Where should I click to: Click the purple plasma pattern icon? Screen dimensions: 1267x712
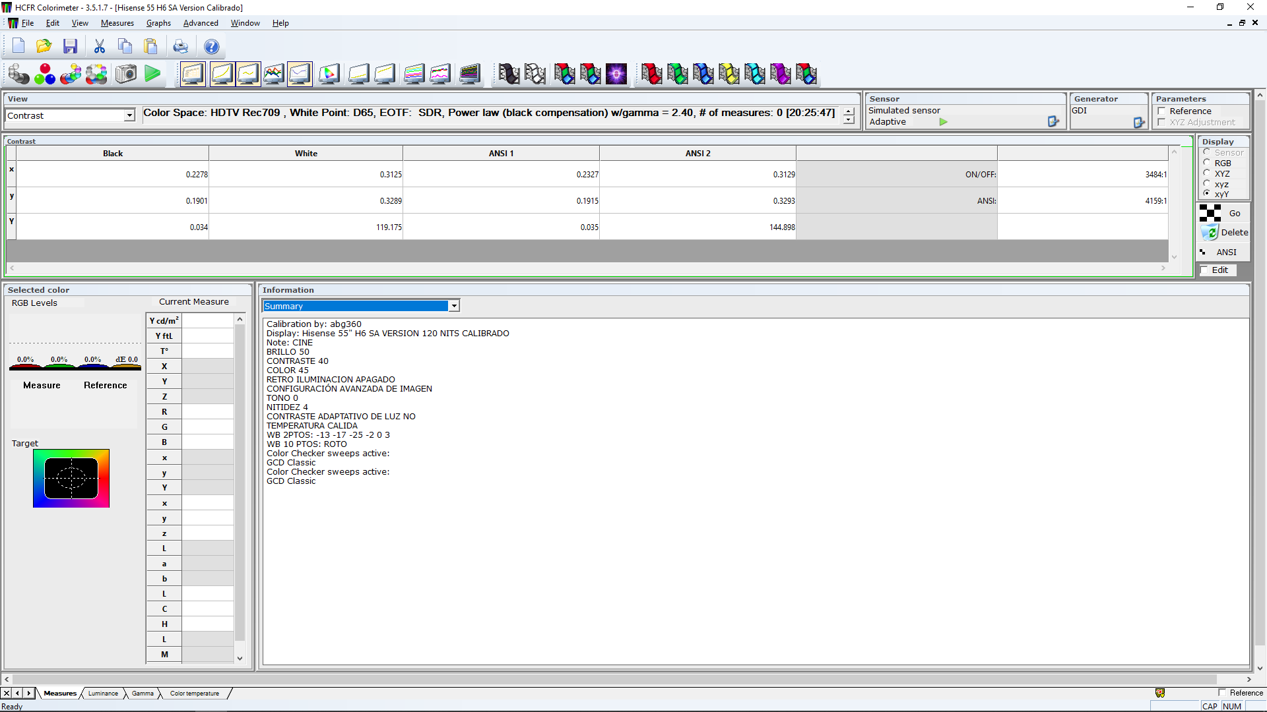(x=616, y=74)
